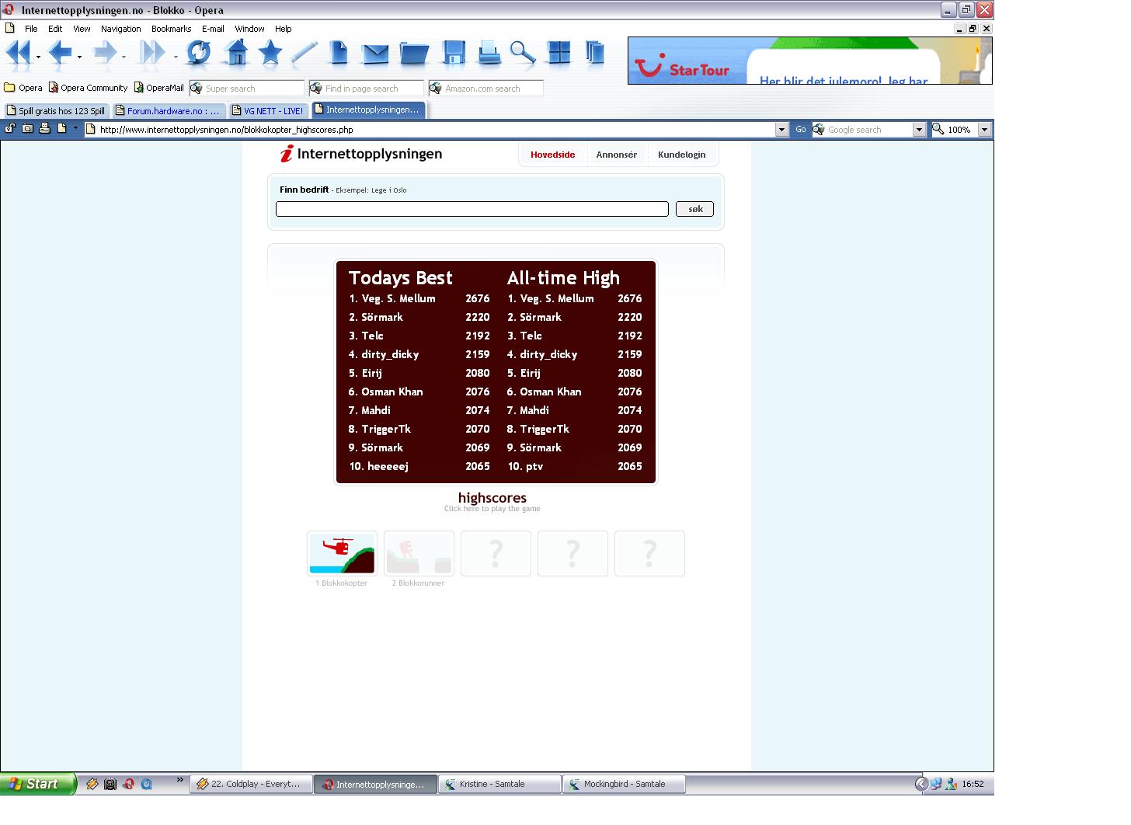
Task: Click the søk search button
Action: [694, 209]
